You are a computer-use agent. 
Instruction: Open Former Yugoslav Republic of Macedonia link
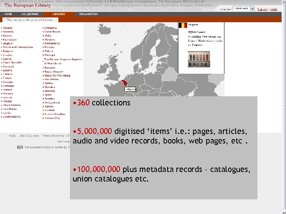point(63,61)
